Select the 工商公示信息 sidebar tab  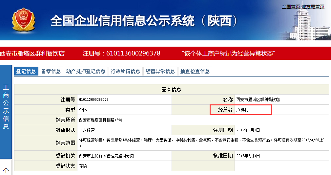pos(6,112)
